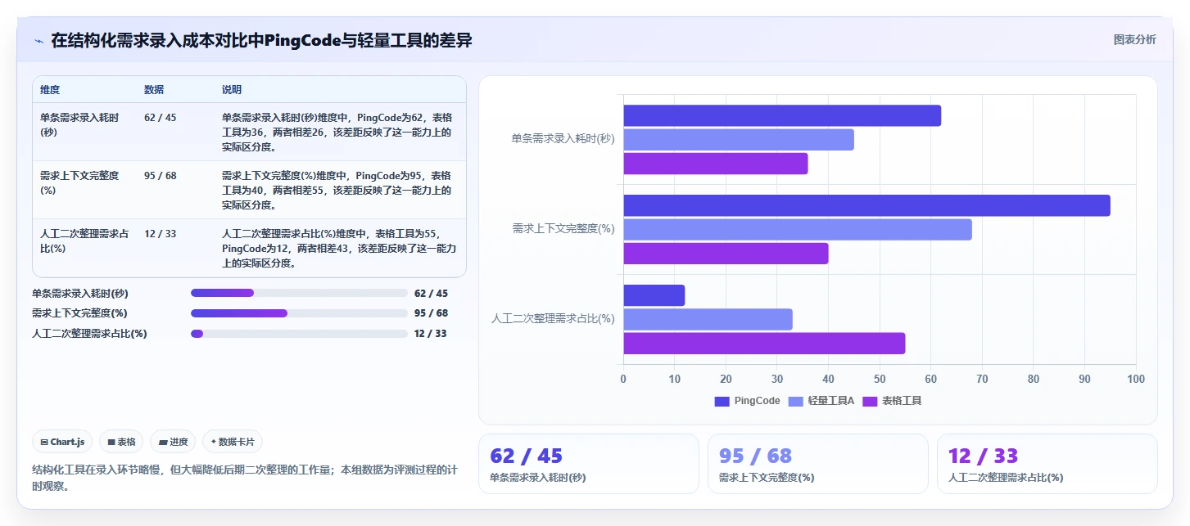Click table data value 95 / 68
The width and height of the screenshot is (1190, 526).
tap(161, 176)
